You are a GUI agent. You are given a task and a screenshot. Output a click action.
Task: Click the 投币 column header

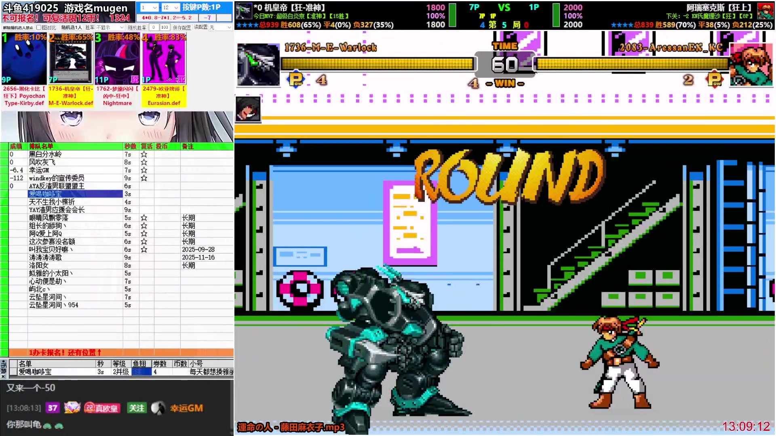(x=167, y=146)
